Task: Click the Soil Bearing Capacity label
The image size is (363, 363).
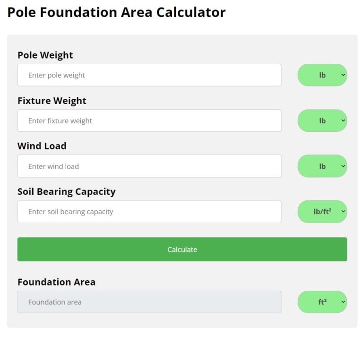Action: click(x=67, y=191)
